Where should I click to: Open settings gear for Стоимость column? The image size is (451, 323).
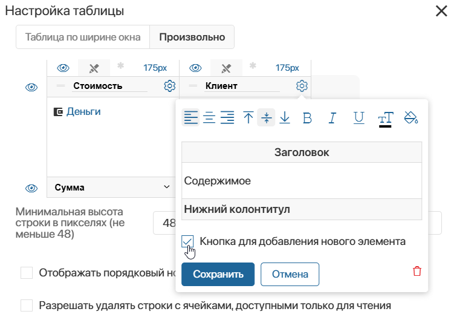(170, 86)
